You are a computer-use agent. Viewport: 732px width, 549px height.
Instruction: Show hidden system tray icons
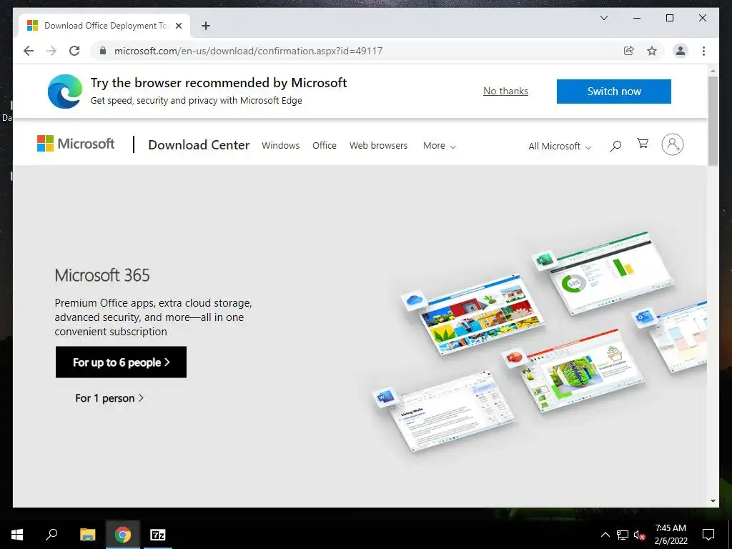point(605,535)
